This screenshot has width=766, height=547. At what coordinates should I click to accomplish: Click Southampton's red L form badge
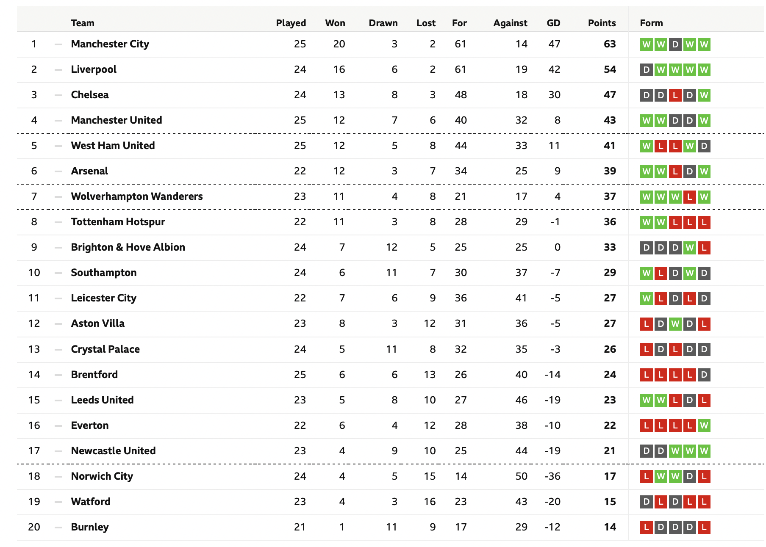click(661, 273)
